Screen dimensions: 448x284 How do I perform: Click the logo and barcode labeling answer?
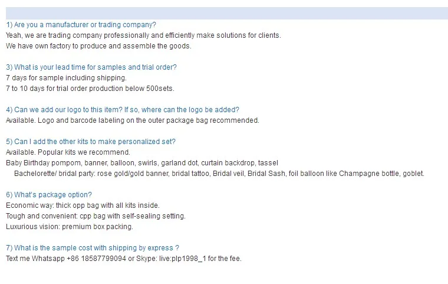click(132, 120)
